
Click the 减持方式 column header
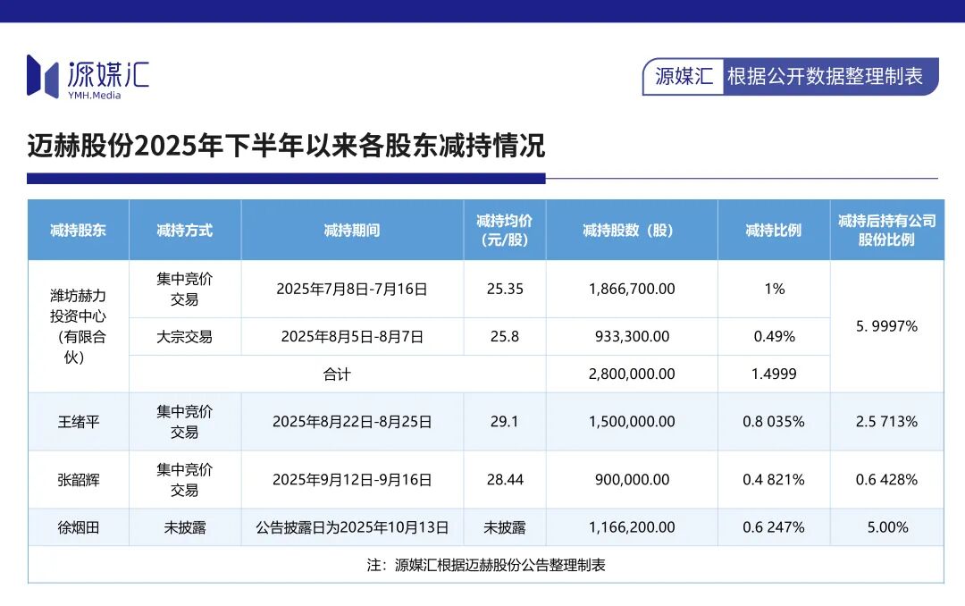tap(185, 231)
